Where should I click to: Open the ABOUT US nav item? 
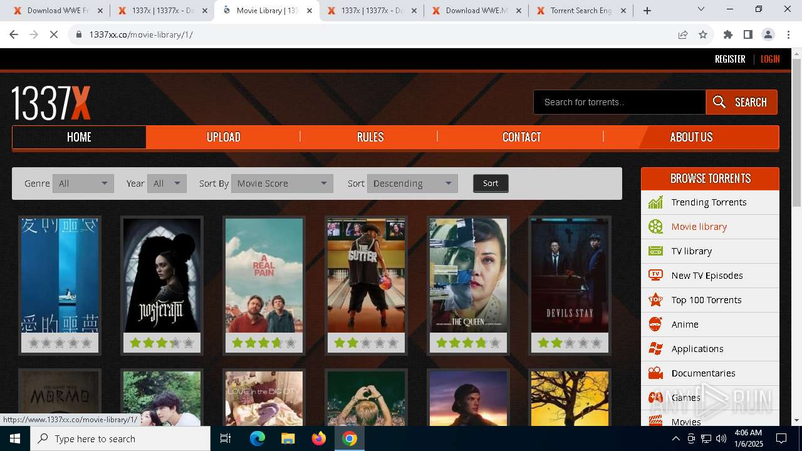[691, 137]
